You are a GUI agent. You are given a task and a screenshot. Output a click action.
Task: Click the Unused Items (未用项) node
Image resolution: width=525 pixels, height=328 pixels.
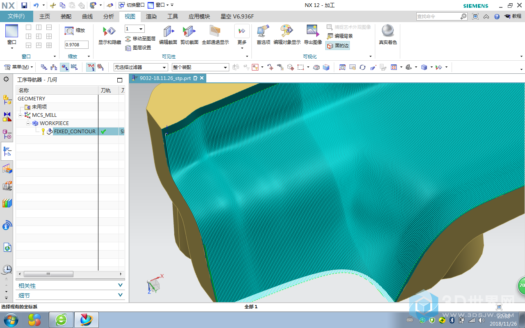click(x=39, y=107)
